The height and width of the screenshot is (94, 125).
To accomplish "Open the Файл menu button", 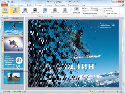I will [4, 5].
